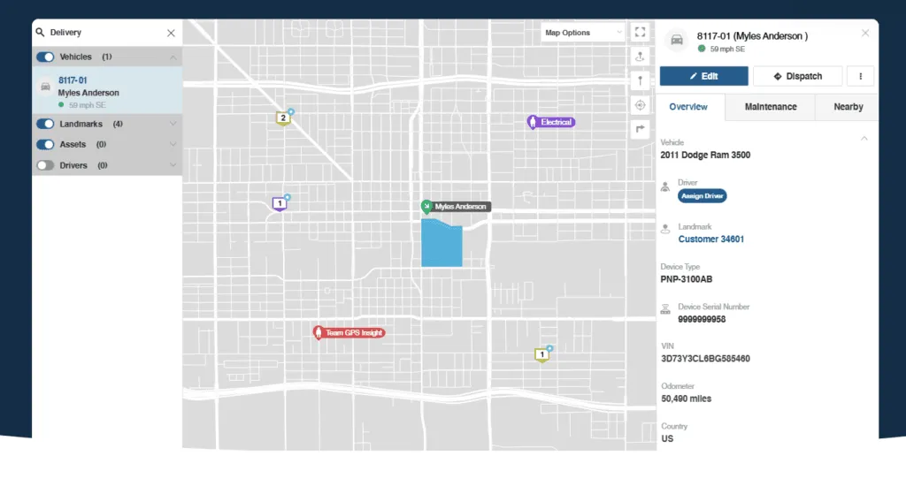
Task: Open the Map Options dropdown
Action: 583,33
